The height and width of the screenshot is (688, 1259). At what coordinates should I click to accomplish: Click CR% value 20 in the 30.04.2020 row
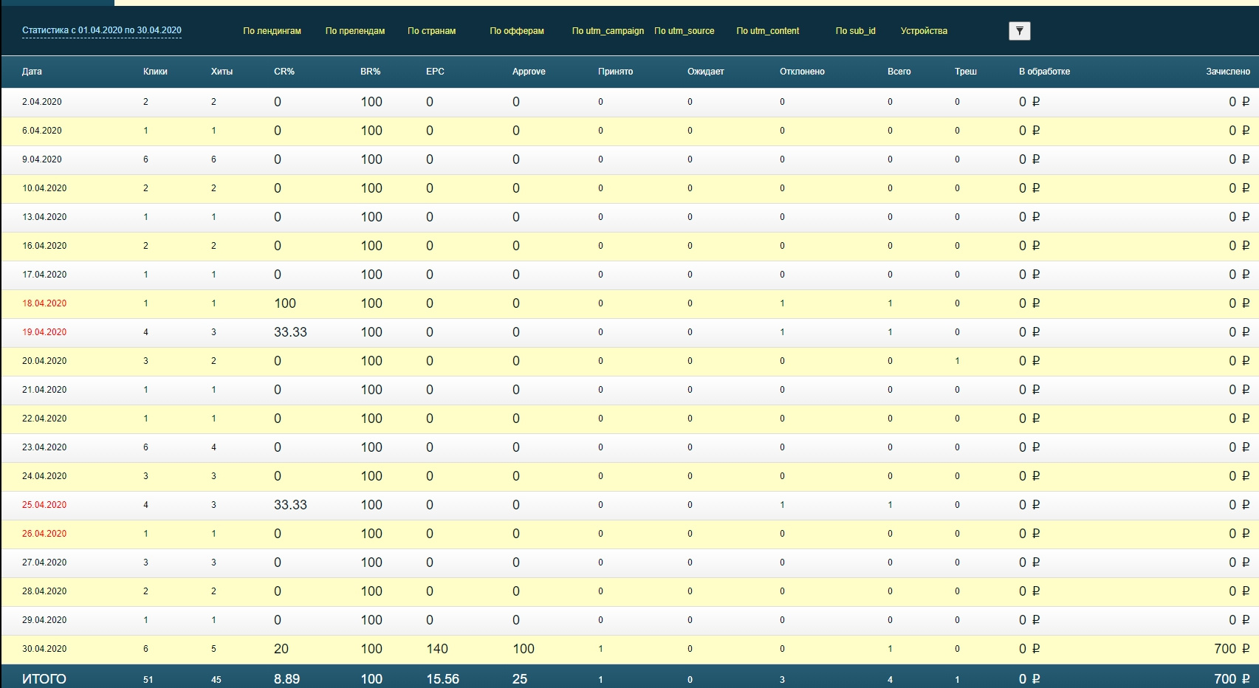point(281,649)
